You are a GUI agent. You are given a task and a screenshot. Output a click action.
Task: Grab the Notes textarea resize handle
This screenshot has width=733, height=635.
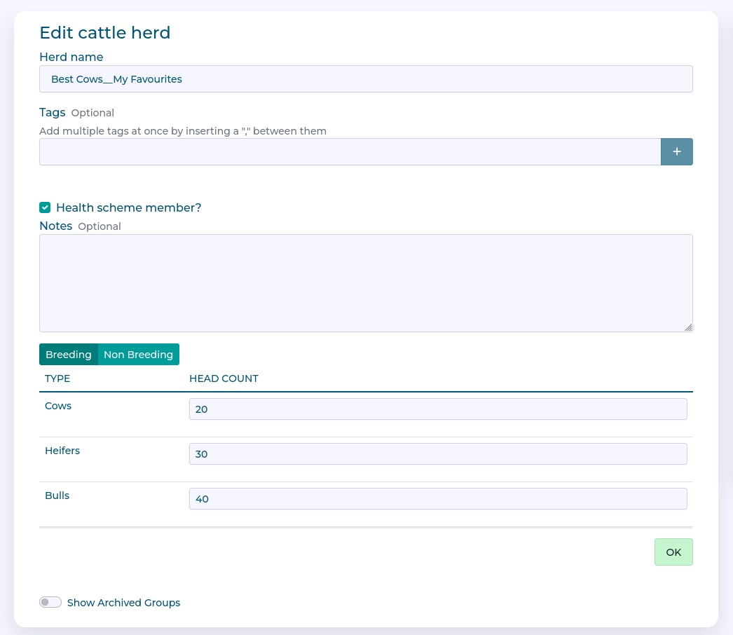pyautogui.click(x=688, y=327)
